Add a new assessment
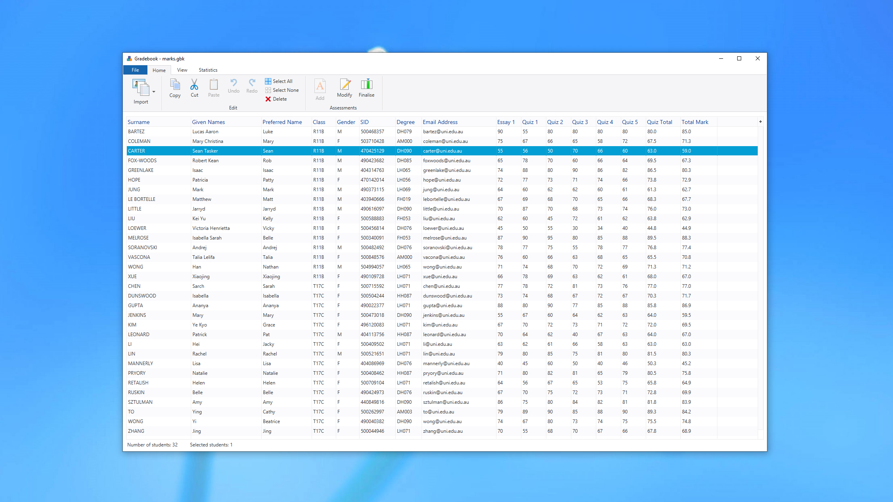This screenshot has height=502, width=893. click(320, 89)
